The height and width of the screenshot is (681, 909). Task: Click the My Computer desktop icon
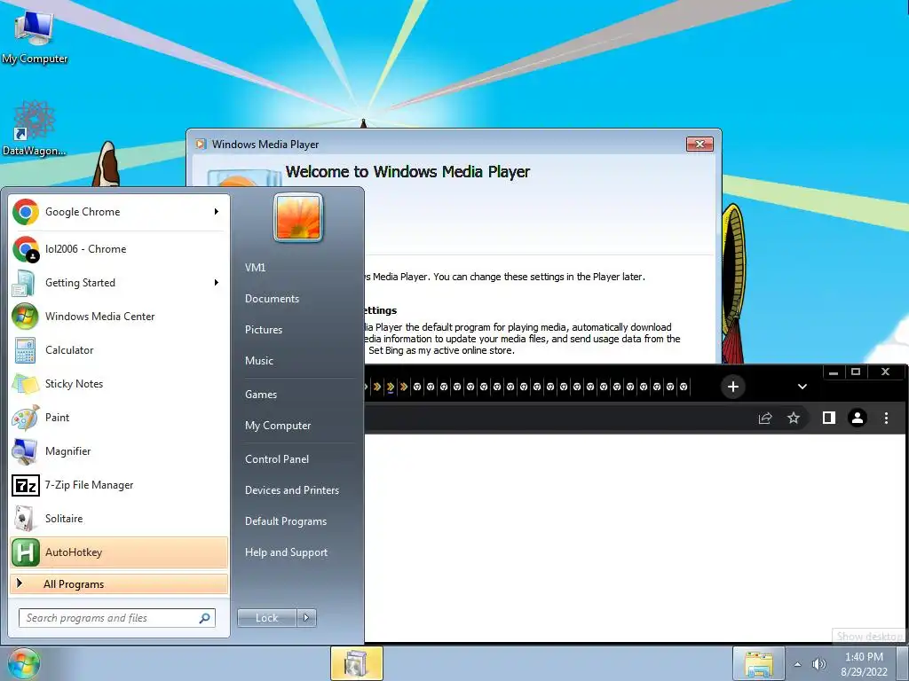(x=35, y=35)
